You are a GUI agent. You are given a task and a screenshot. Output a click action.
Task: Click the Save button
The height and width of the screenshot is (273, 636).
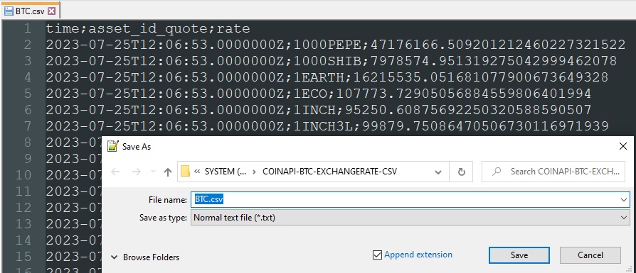(519, 255)
